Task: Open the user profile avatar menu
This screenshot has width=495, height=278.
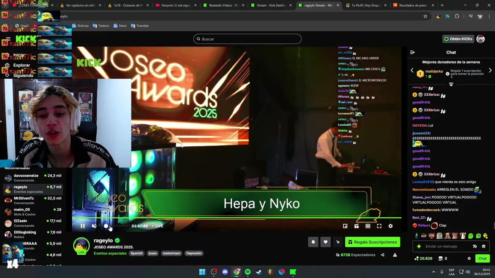Action: click(481, 39)
